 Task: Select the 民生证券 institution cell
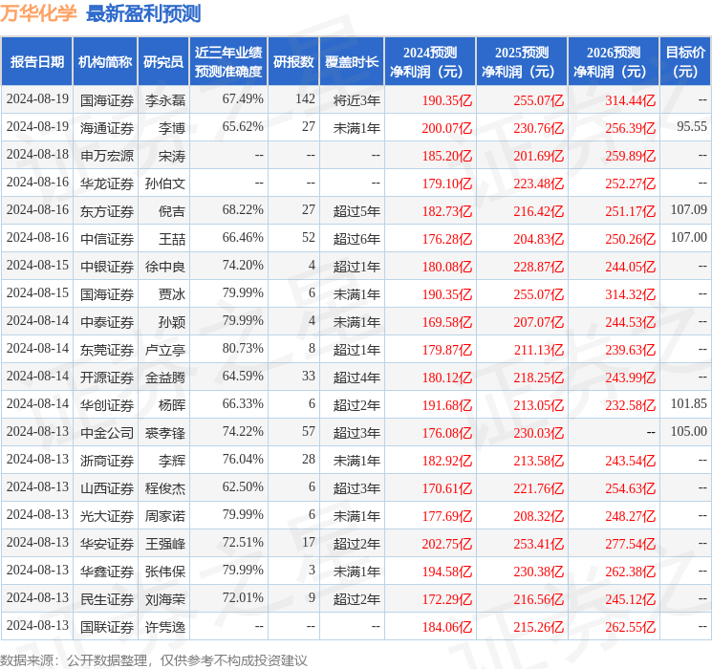pyautogui.click(x=107, y=599)
